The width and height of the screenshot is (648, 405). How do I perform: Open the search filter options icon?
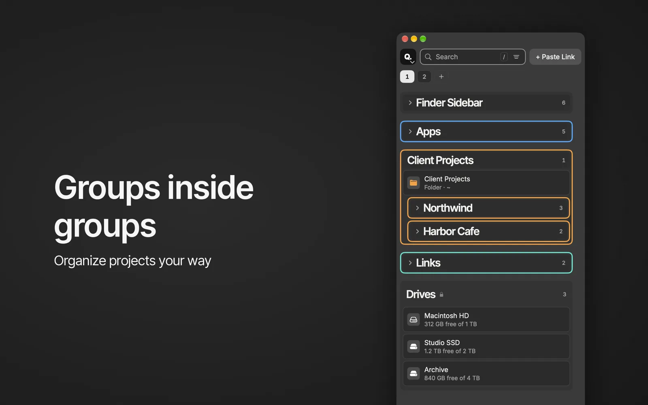pos(516,57)
